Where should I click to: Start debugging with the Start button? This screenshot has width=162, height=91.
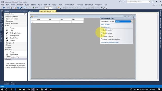pyautogui.click(x=35, y=8)
